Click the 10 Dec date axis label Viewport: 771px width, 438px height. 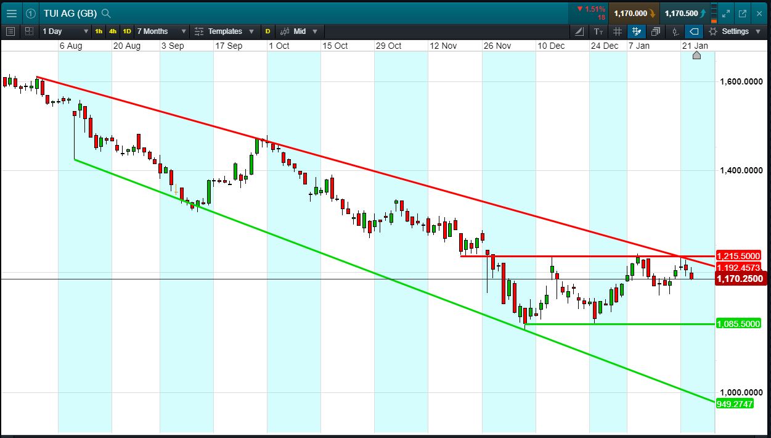[551, 46]
